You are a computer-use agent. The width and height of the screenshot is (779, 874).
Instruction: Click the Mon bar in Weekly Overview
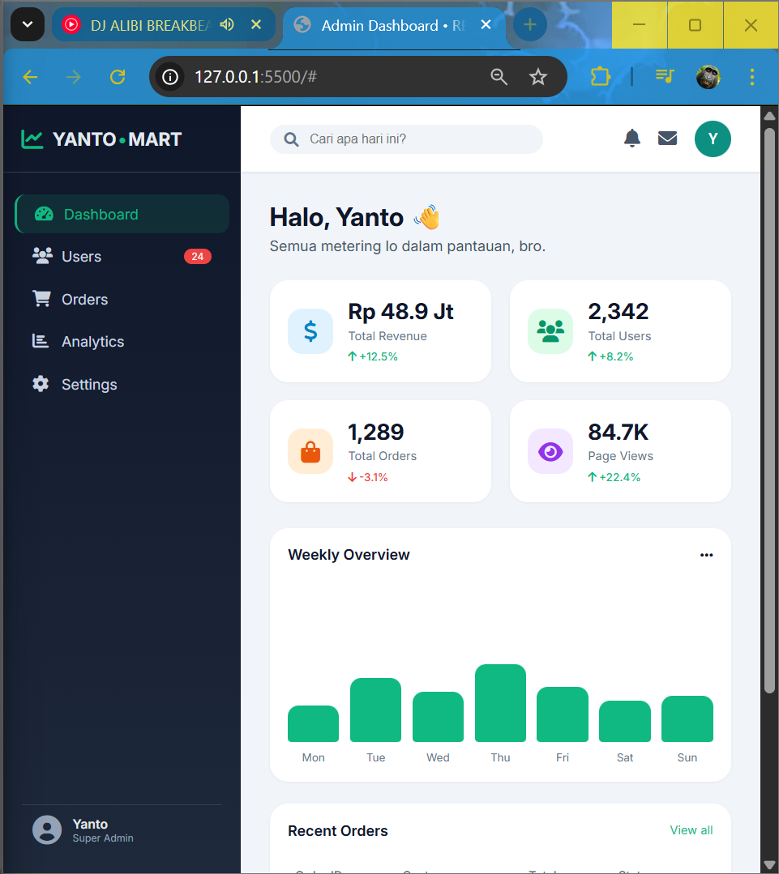tap(314, 724)
